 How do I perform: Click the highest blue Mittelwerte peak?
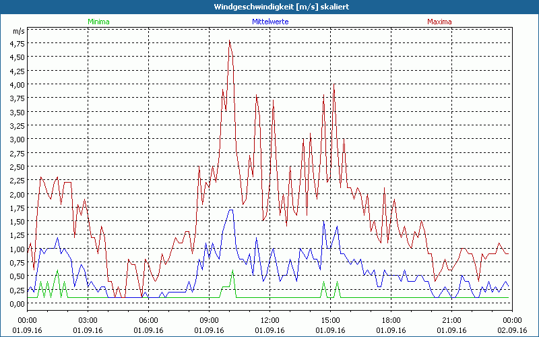[230, 210]
